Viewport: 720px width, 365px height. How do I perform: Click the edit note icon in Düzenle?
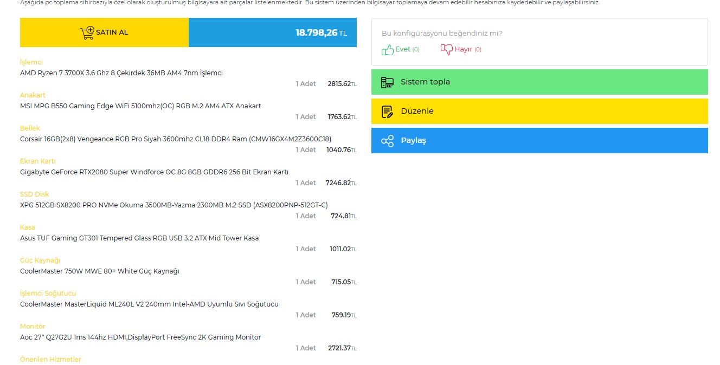coord(387,112)
